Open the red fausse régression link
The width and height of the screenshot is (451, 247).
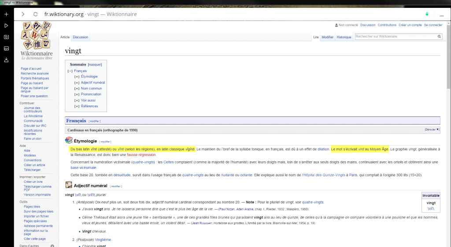coord(141,155)
